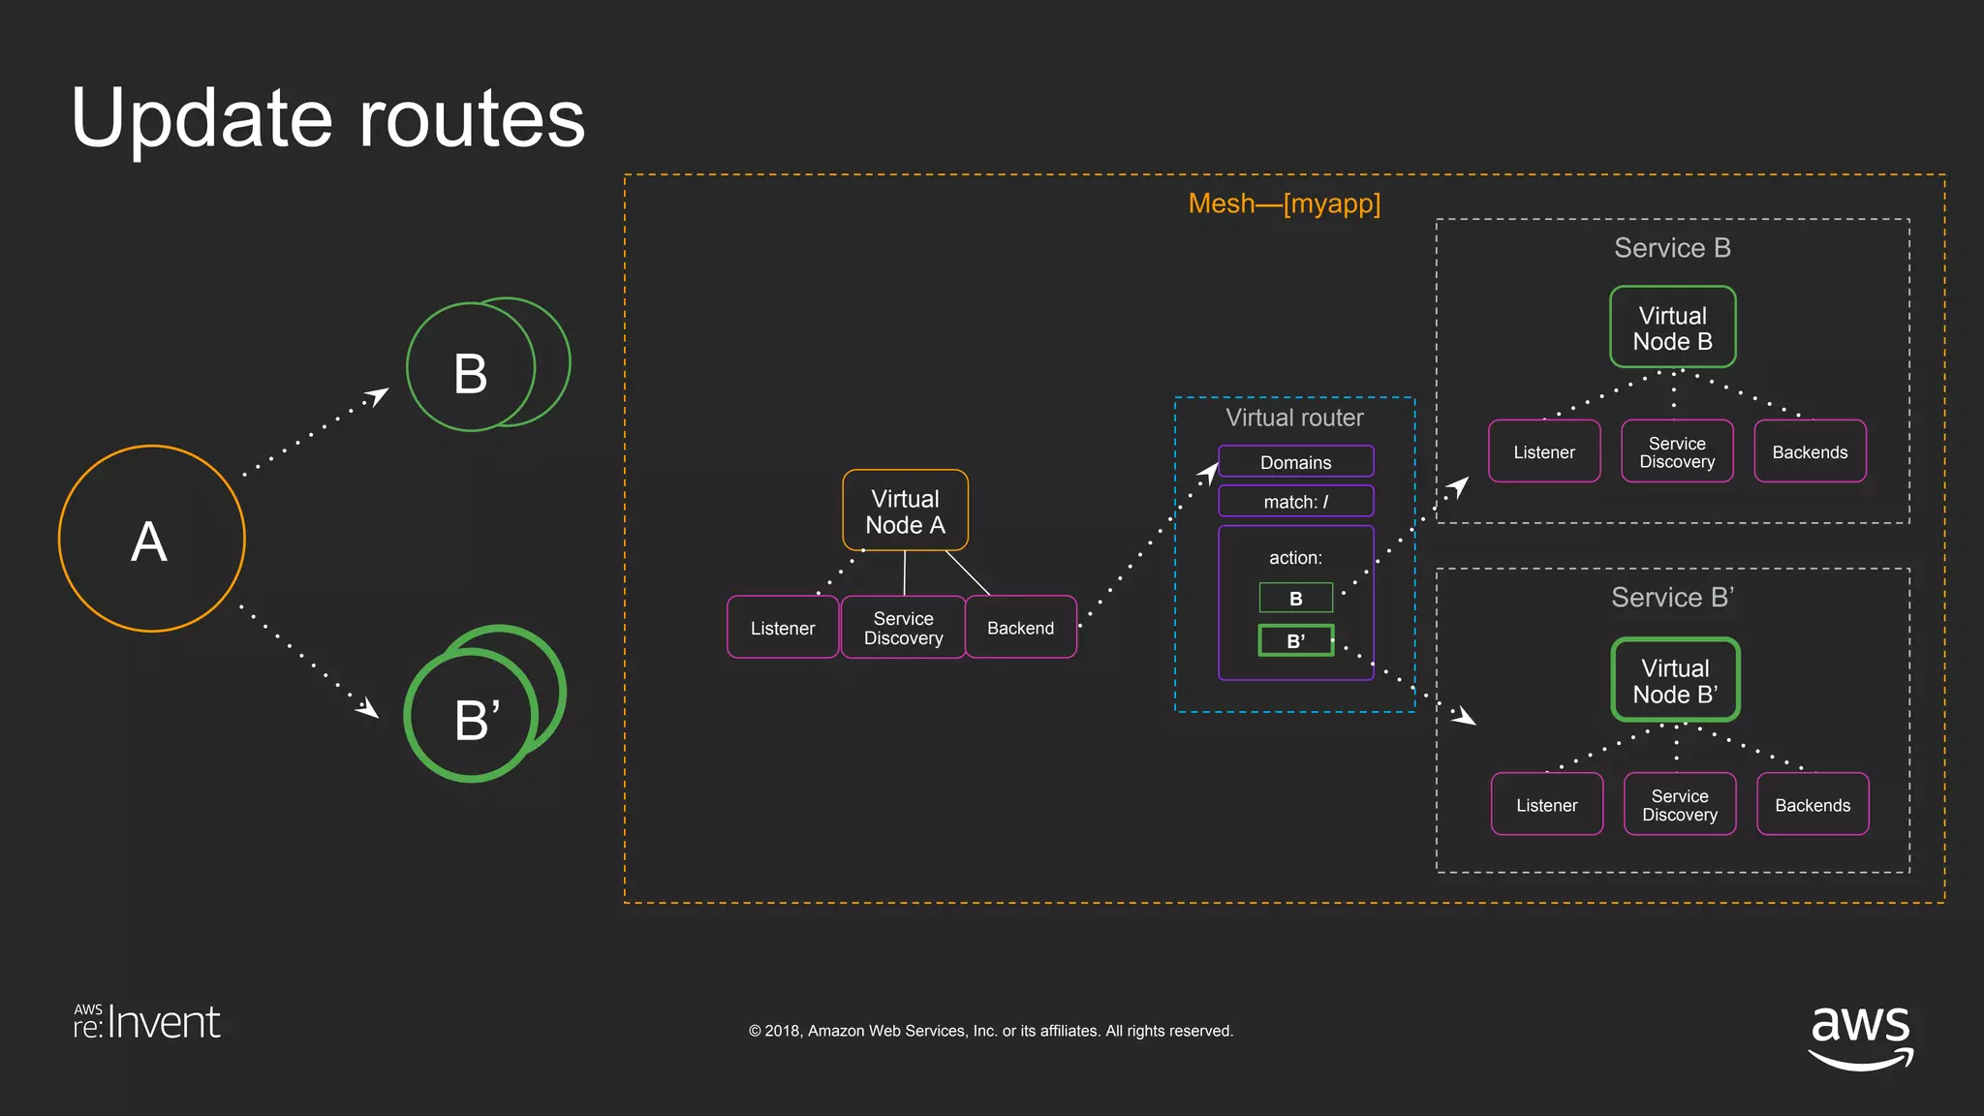Click the AWS re:Invent logo
This screenshot has height=1116, width=1984.
pyautogui.click(x=147, y=1022)
